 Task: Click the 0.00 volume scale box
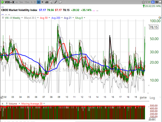tap(152, 119)
